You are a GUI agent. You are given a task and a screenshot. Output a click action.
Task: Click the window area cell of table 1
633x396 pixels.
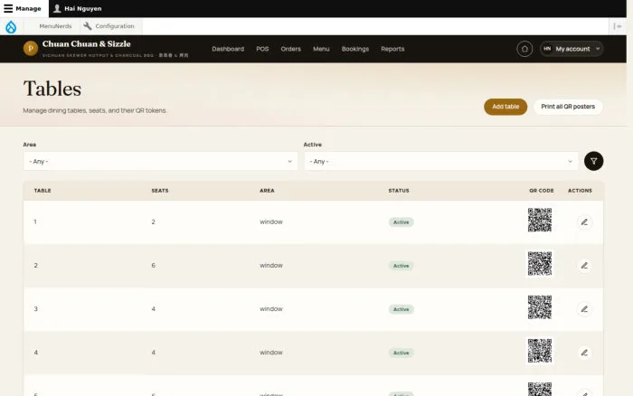(271, 222)
